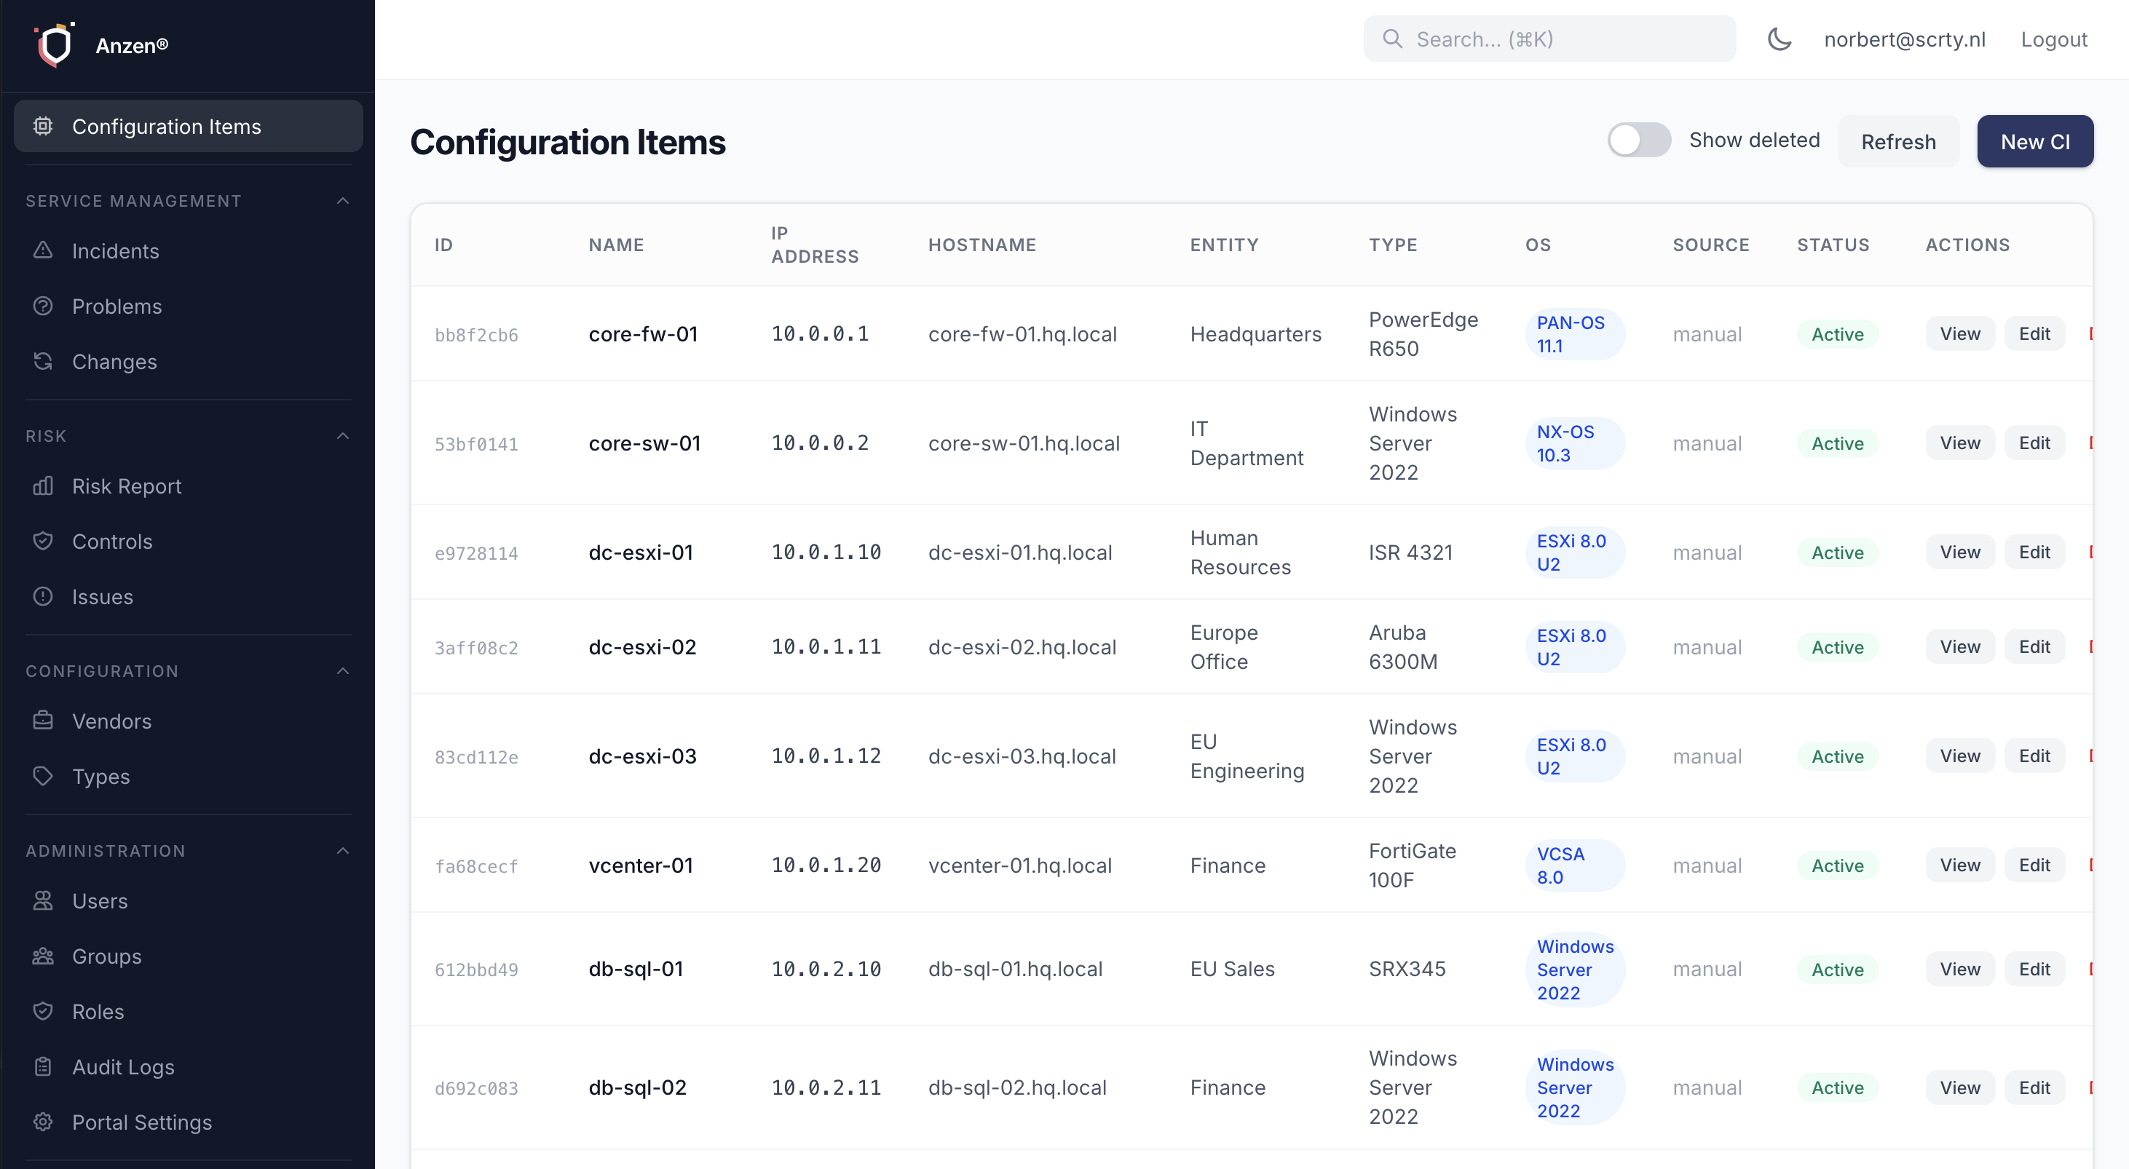Select the Changes refresh icon in sidebar
This screenshot has width=2129, height=1169.
(43, 361)
